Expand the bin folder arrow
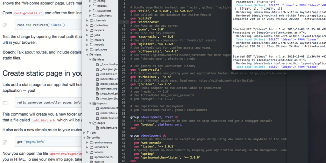The height and width of the screenshot is (163, 326). tap(84, 133)
